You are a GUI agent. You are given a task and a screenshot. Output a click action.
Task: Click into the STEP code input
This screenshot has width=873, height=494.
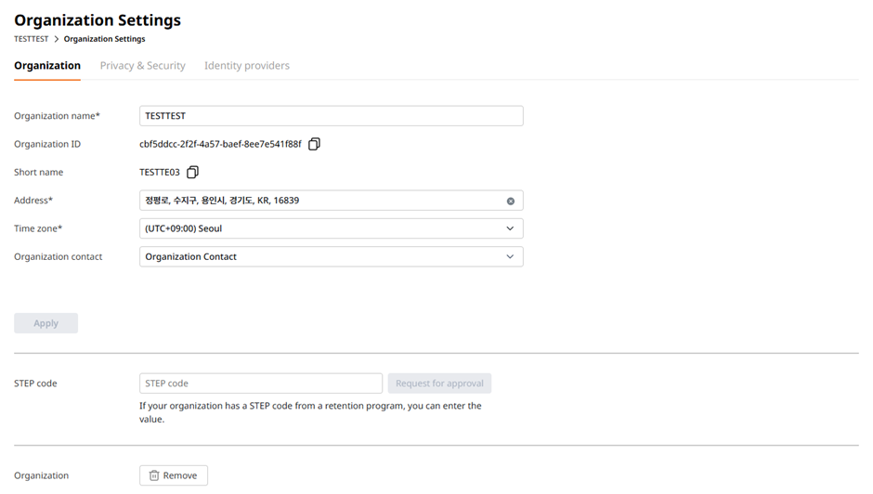click(261, 383)
